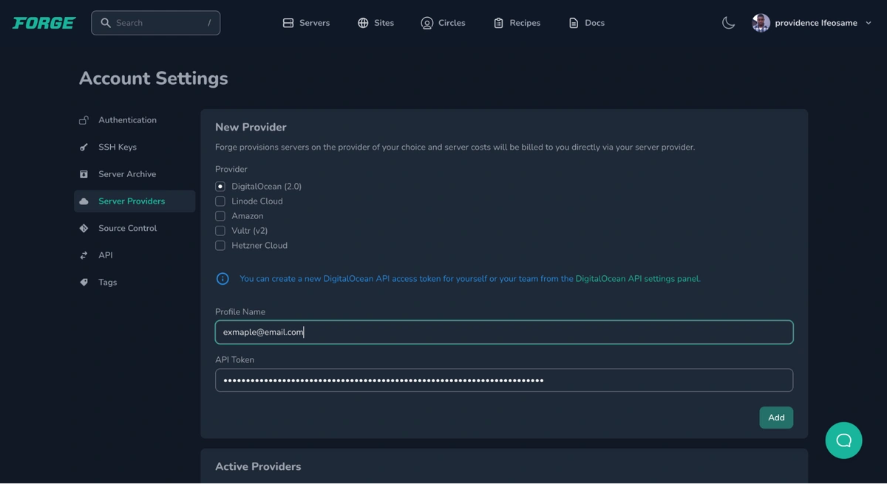
Task: Click the API arrows icon
Action: (x=84, y=255)
